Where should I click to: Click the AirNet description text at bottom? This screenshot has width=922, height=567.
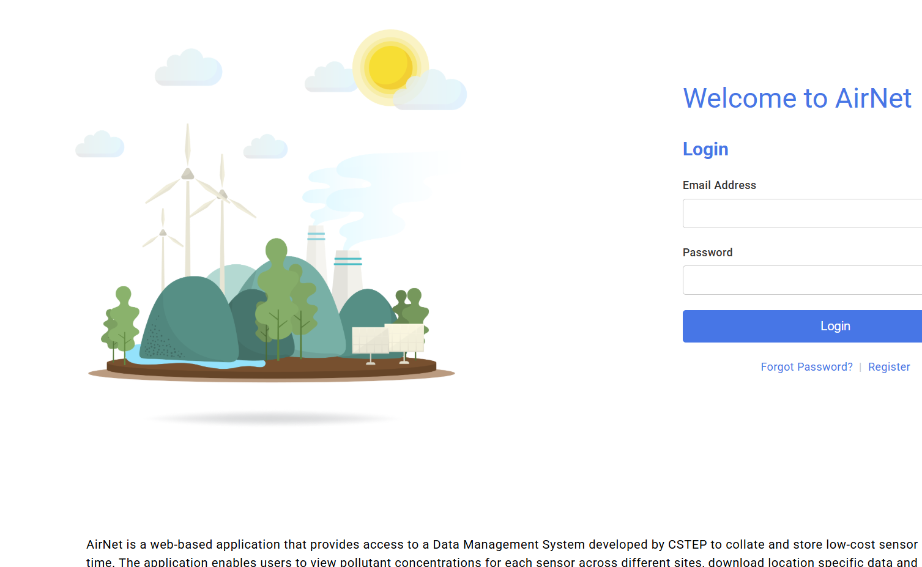(428, 544)
